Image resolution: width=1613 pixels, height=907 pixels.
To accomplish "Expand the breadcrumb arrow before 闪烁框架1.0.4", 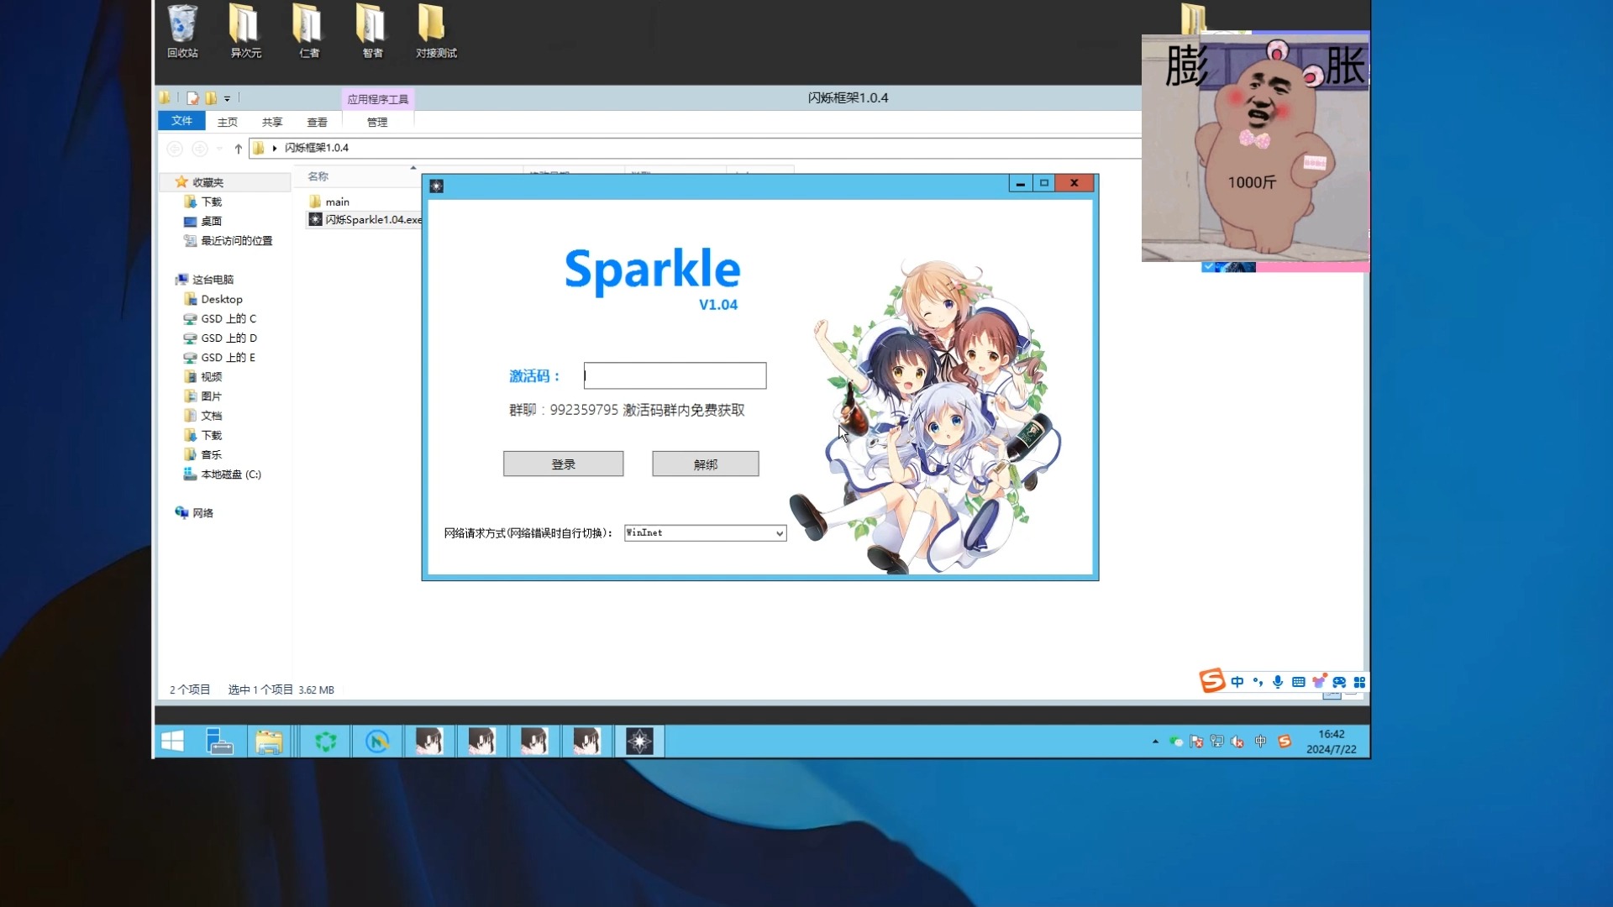I will tap(275, 149).
